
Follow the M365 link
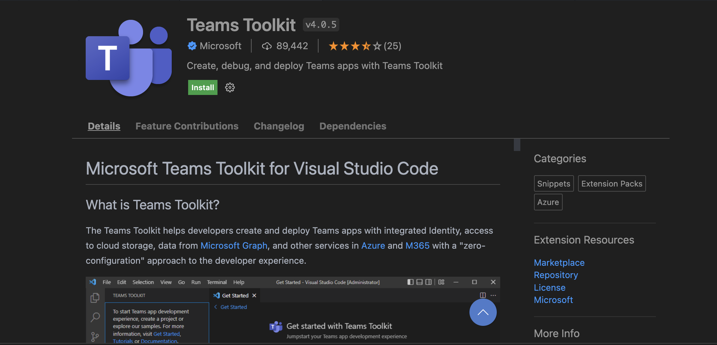pyautogui.click(x=418, y=246)
